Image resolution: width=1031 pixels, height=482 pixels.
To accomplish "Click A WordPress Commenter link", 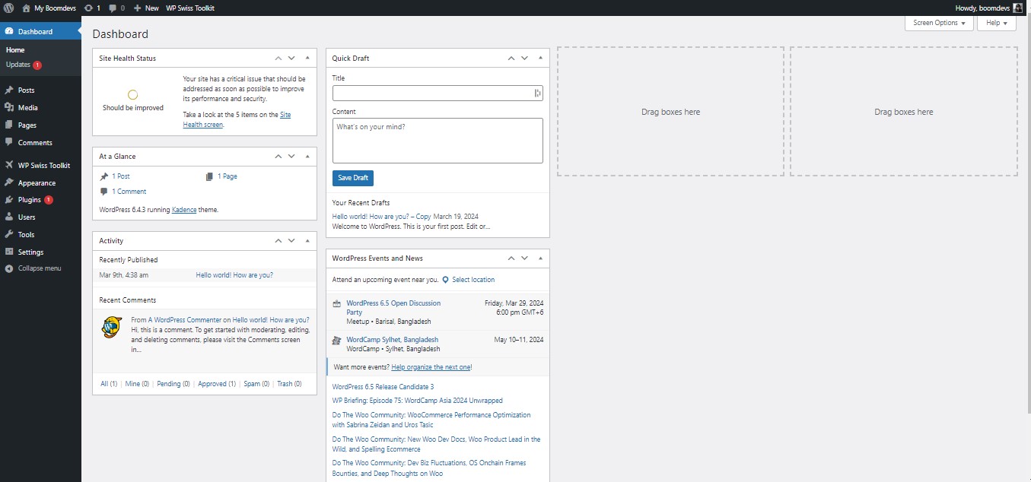I will point(185,320).
